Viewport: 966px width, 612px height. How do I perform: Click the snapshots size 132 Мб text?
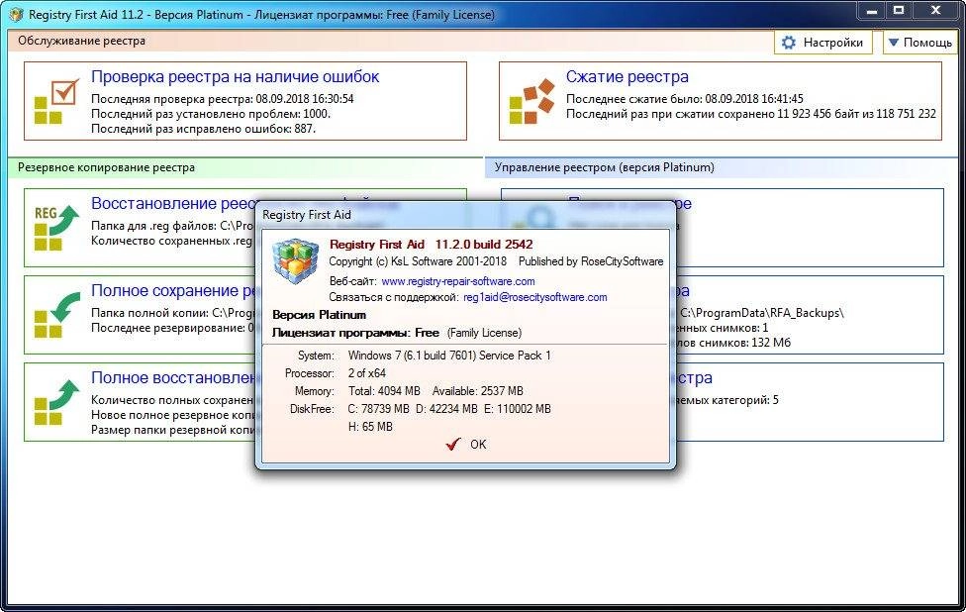tap(733, 343)
